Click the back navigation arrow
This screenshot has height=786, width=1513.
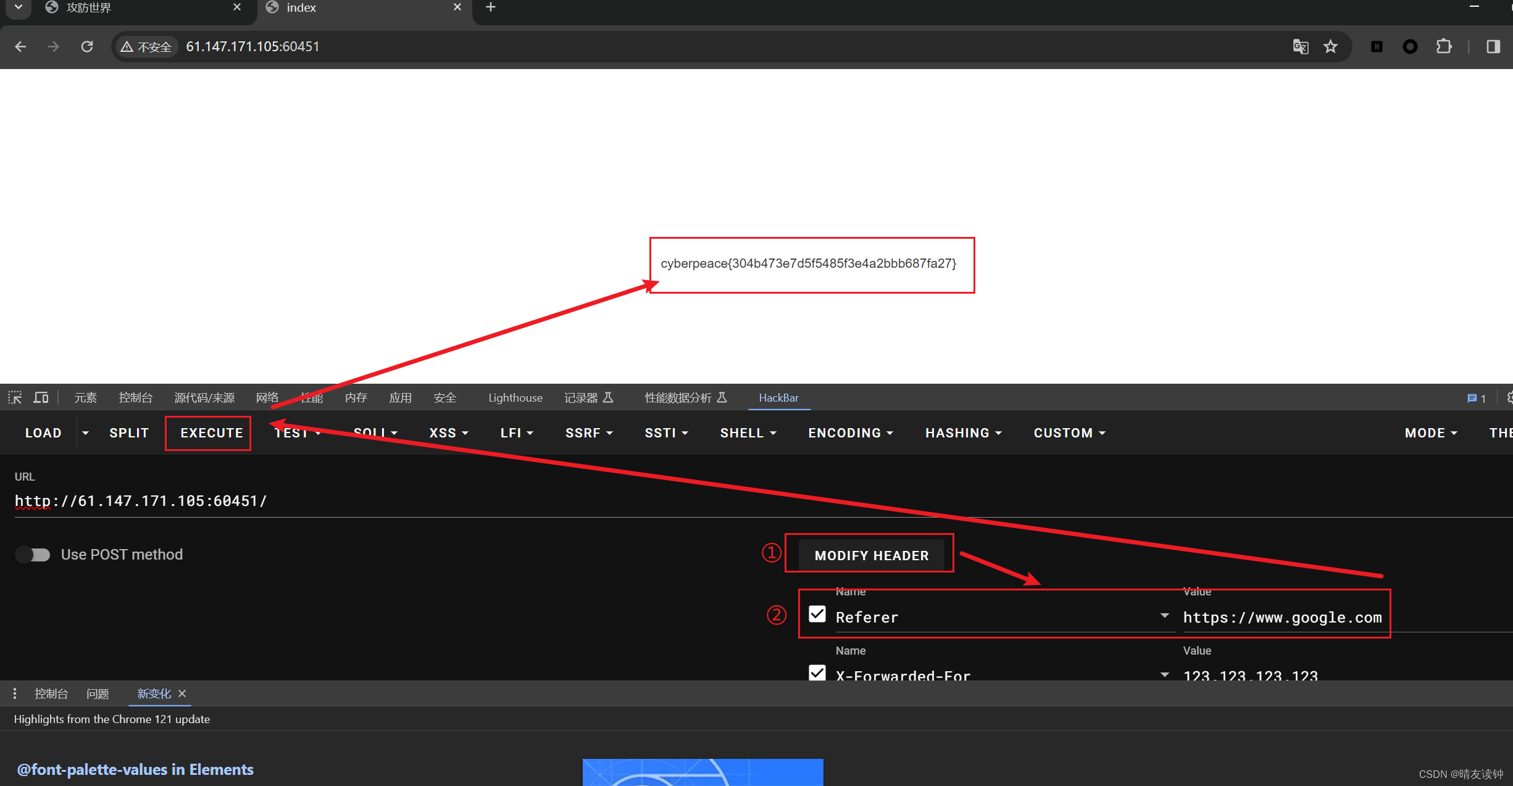coord(20,46)
